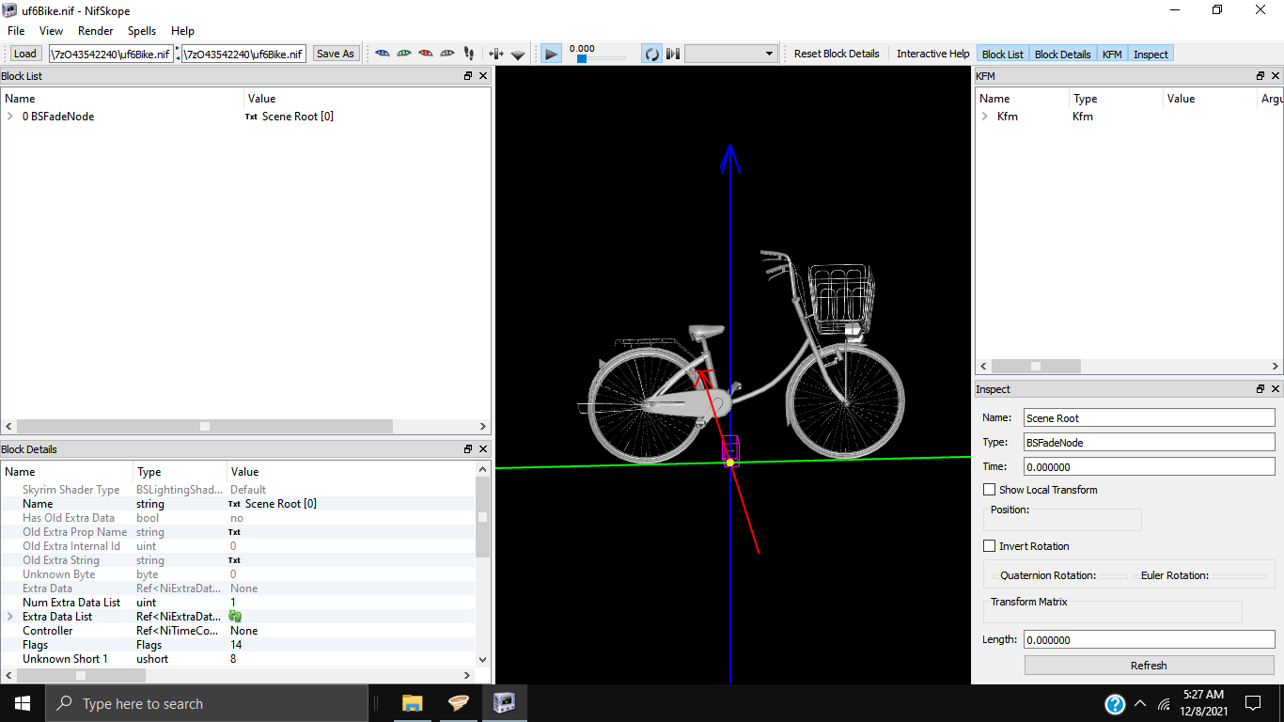Toggle the loop animation button
The height and width of the screenshot is (722, 1284).
(x=651, y=54)
